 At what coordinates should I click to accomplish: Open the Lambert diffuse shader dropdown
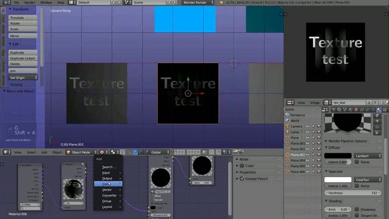(x=368, y=156)
